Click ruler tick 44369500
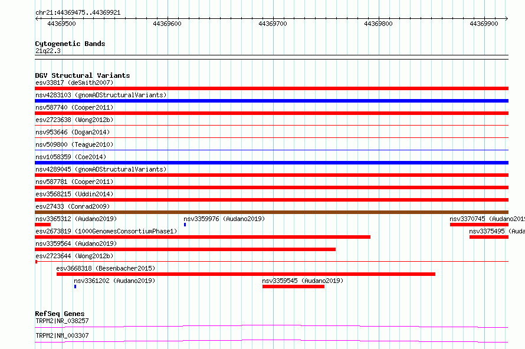The height and width of the screenshot is (349, 525). [61, 24]
